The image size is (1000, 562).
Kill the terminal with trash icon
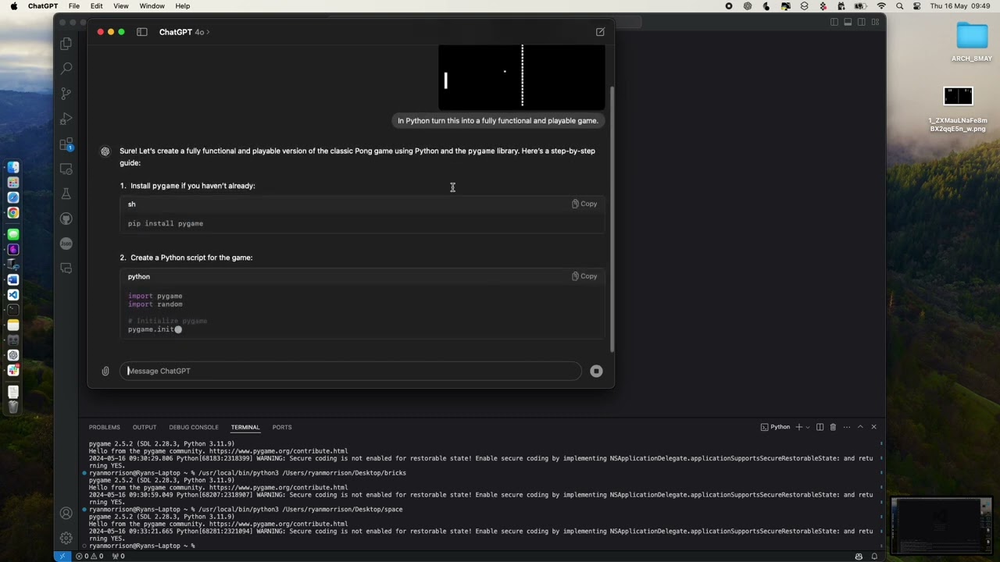pyautogui.click(x=833, y=427)
